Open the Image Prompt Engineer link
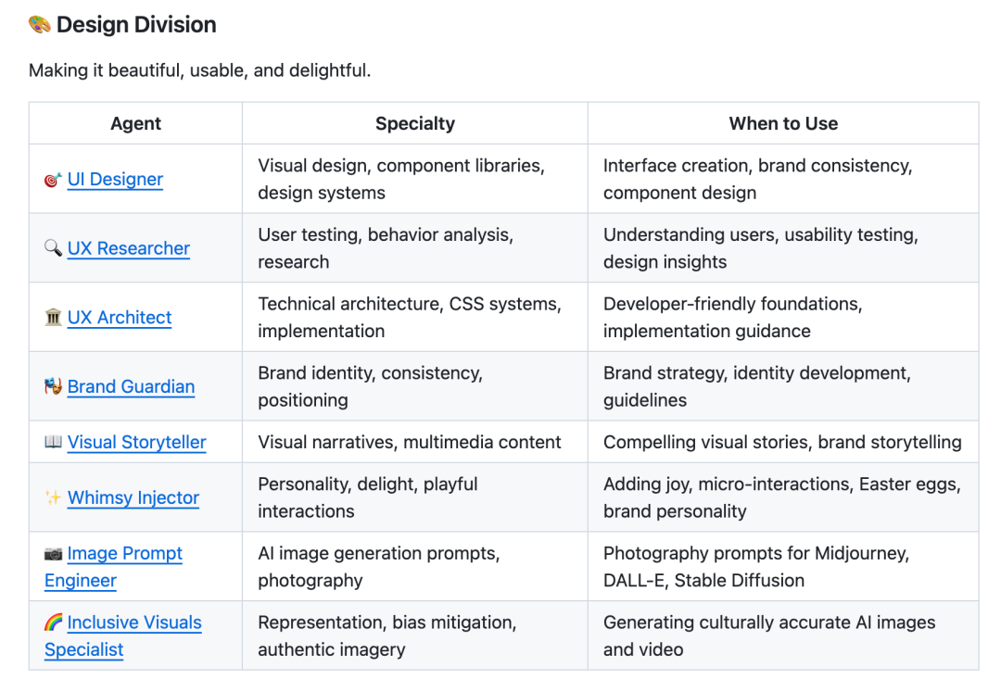Screen dimensions: 1001x679 coord(124,554)
